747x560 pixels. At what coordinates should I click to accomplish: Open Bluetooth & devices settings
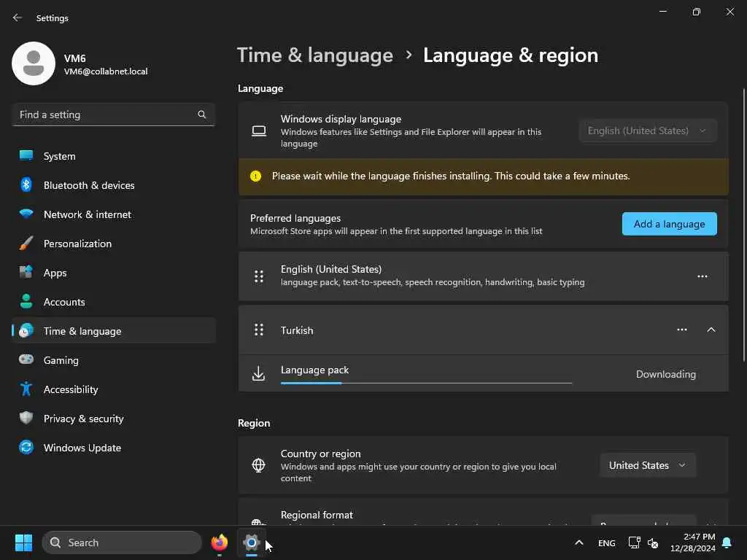click(113, 185)
